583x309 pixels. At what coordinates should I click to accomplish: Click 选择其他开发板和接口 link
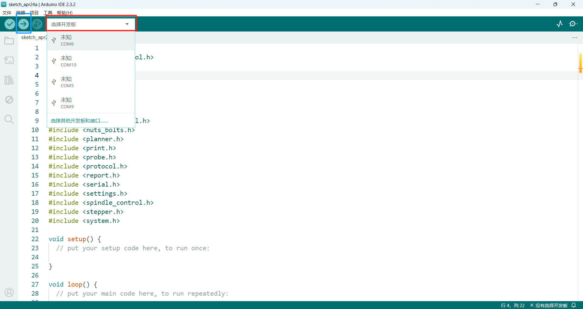[79, 121]
